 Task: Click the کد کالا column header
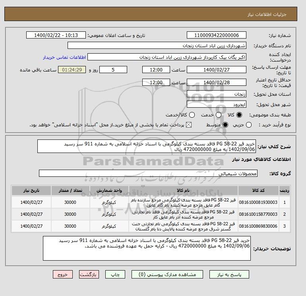point(258,190)
